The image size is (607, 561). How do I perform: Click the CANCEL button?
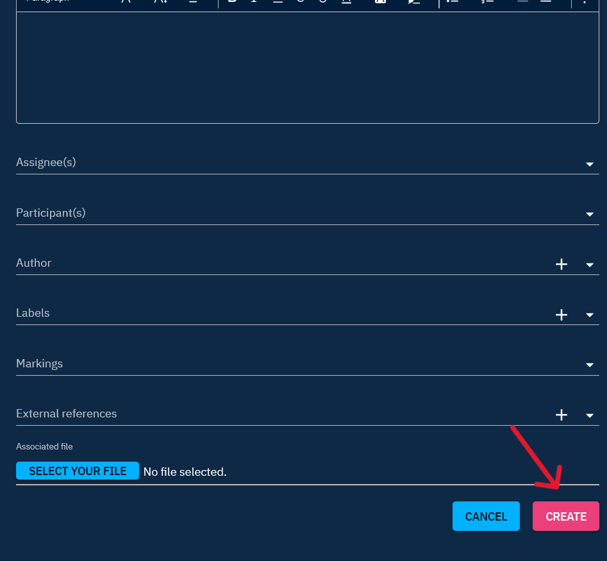486,516
